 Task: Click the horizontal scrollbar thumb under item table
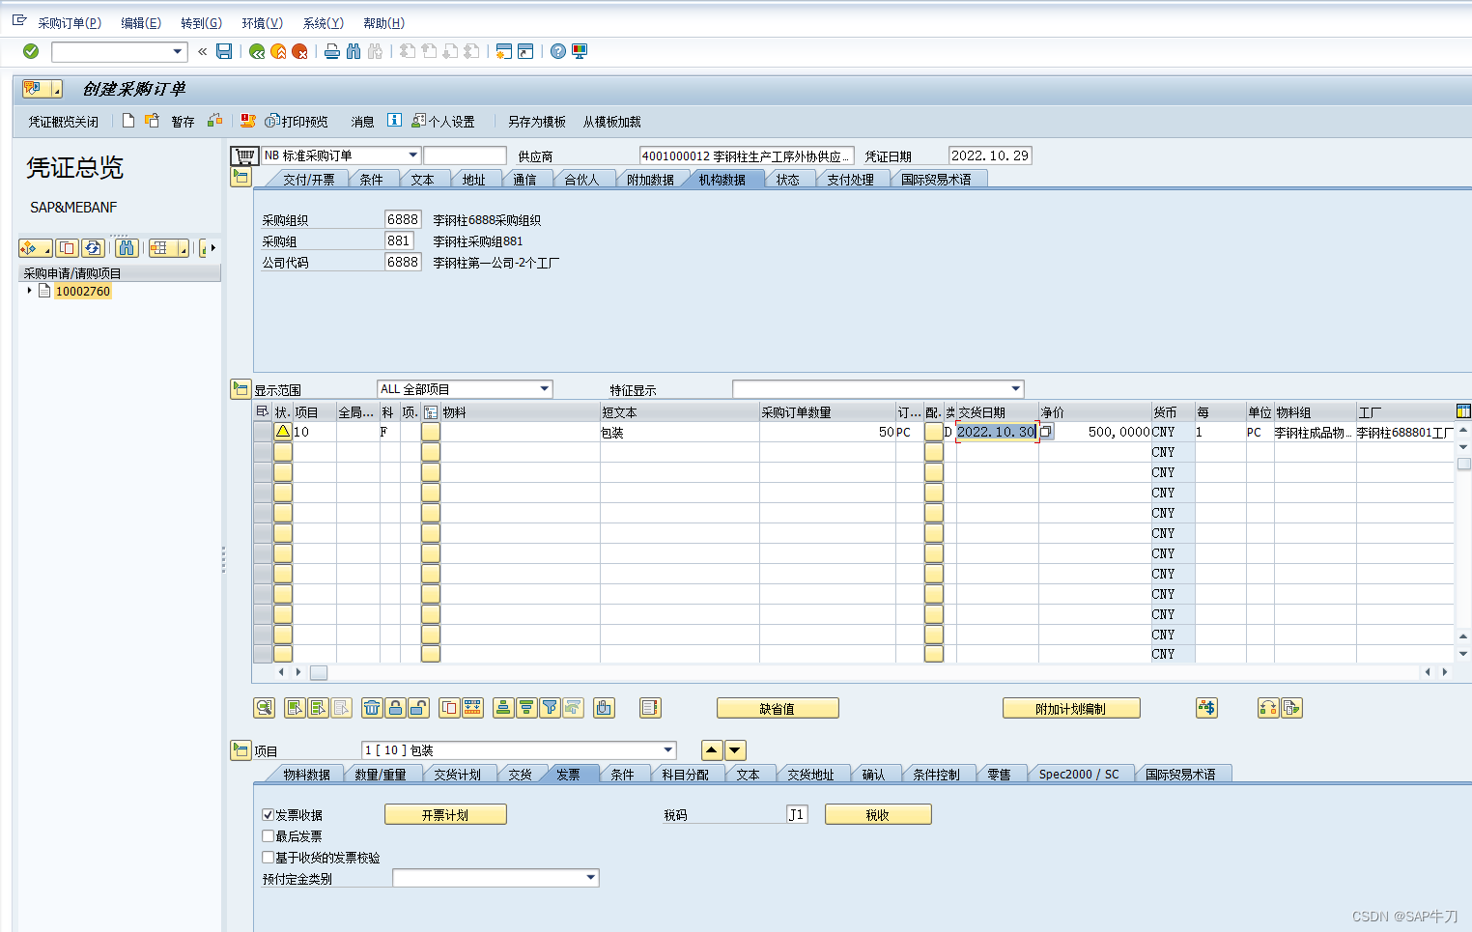tap(319, 672)
